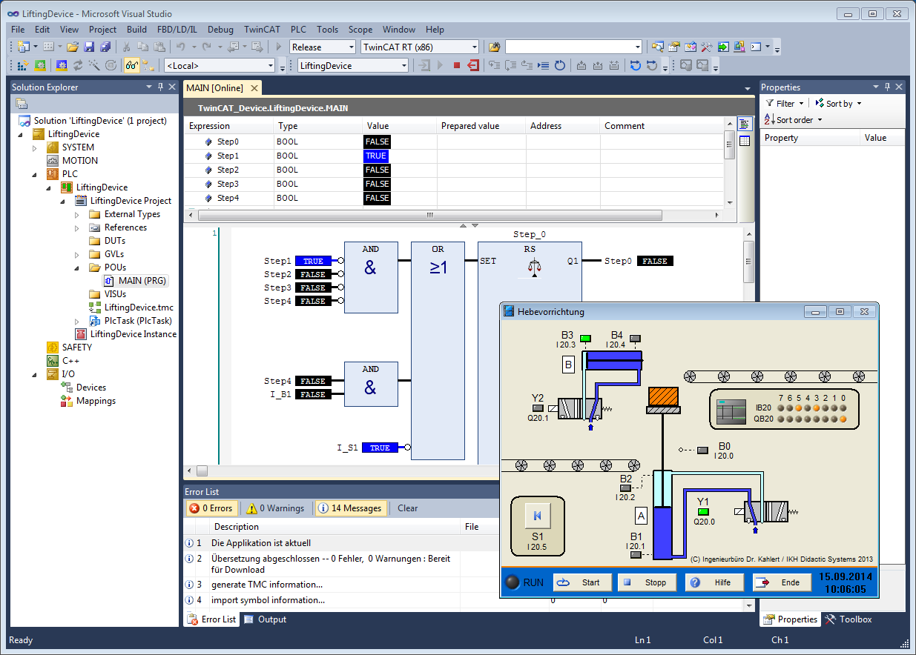Collapse the PLC tree node
Viewport: 916px width, 655px height.
pos(34,174)
